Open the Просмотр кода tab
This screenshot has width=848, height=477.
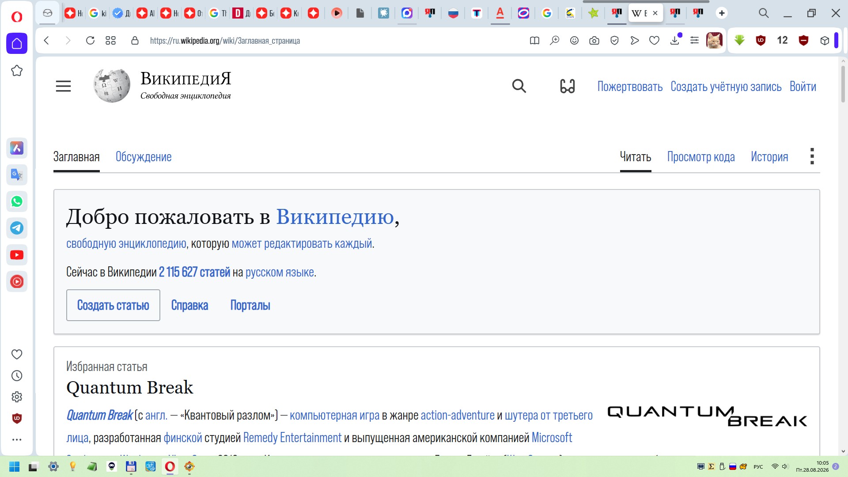point(701,157)
